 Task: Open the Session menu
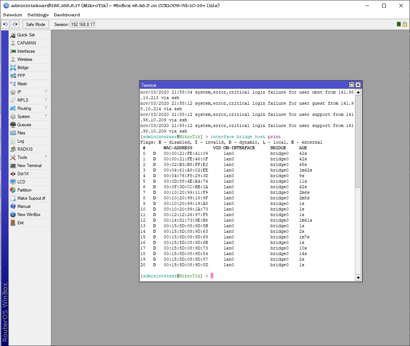click(x=12, y=15)
